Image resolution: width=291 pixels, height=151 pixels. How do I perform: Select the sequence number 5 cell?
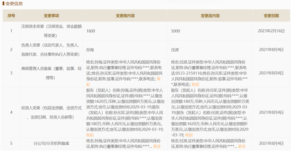[x=11, y=144]
